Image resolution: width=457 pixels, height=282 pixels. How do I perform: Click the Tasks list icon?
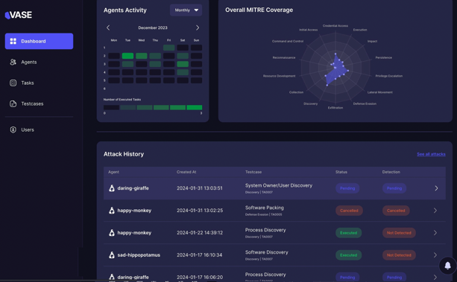tap(13, 83)
